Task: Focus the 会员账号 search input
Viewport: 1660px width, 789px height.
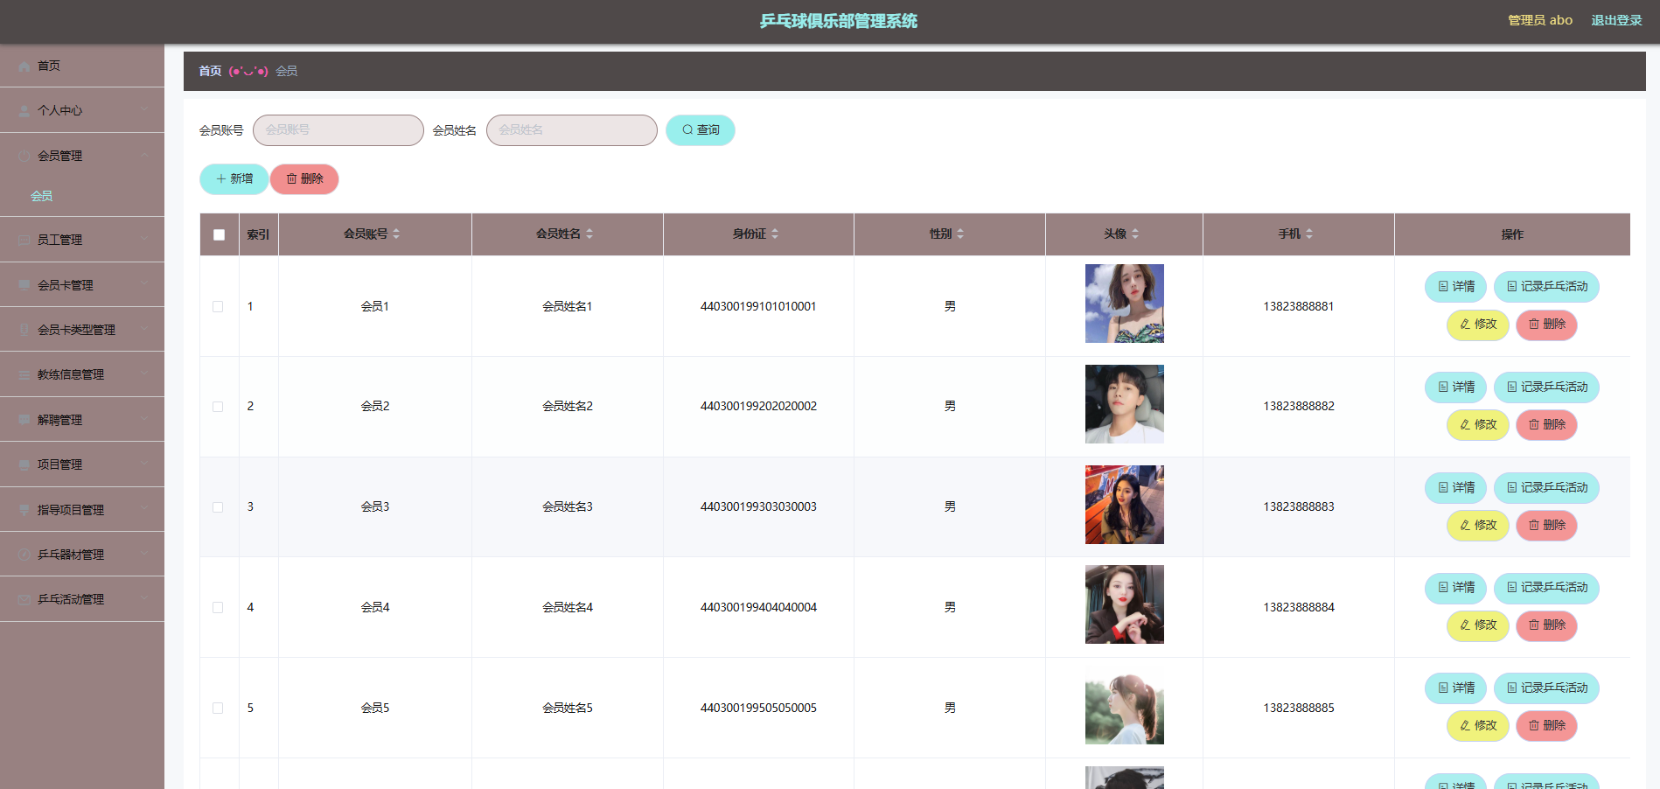Action: click(338, 130)
